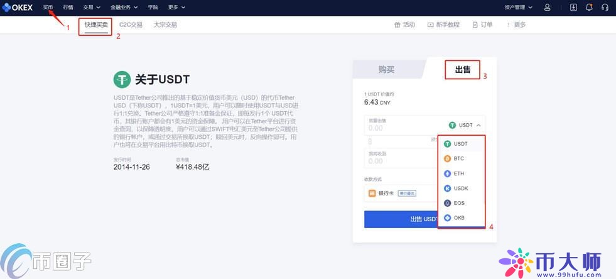The width and height of the screenshot is (616, 279).
Task: Open the customer support headset icon
Action: click(605, 7)
